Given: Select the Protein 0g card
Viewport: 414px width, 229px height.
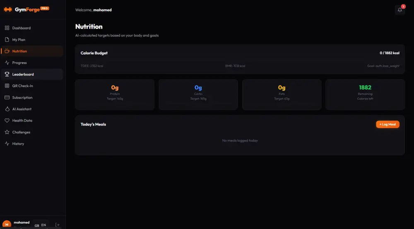Looking at the screenshot, I should (115, 94).
